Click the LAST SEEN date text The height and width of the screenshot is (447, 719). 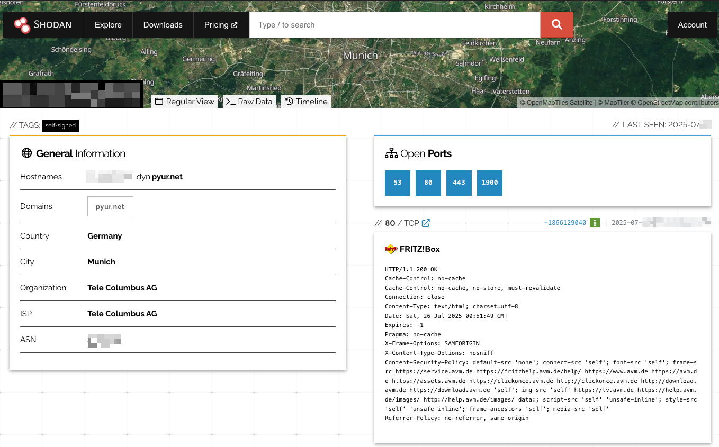(661, 125)
